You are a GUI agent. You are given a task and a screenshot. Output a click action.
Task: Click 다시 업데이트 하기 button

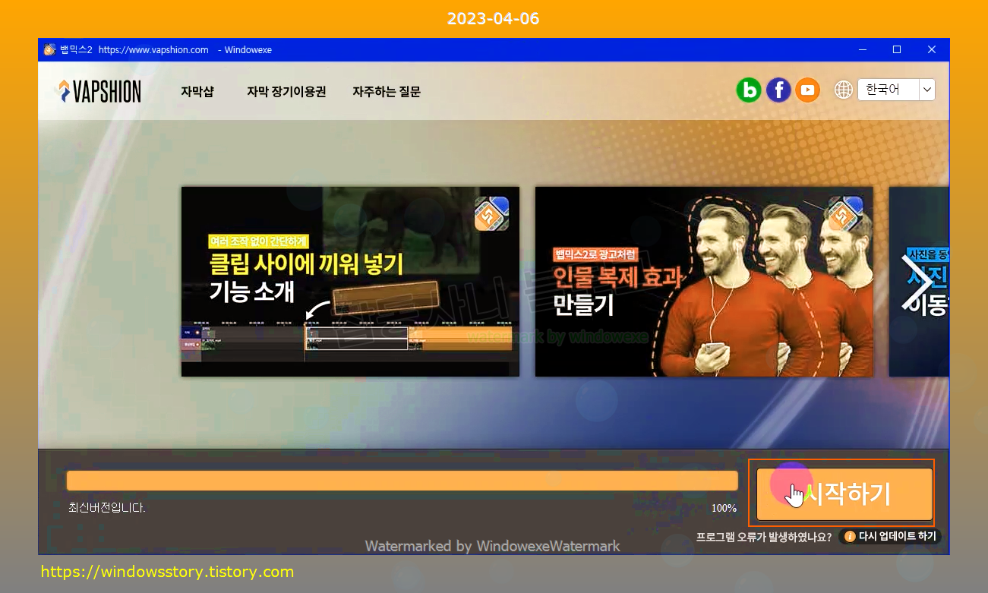[890, 536]
